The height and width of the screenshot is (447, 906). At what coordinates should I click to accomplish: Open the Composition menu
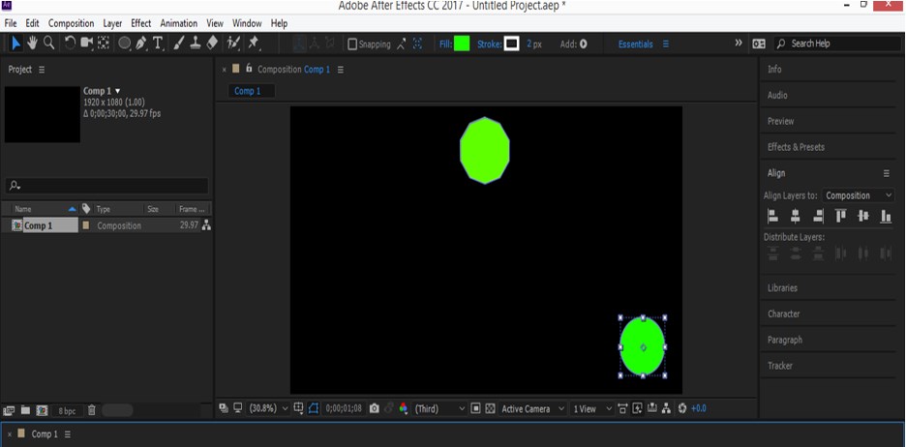coord(71,23)
